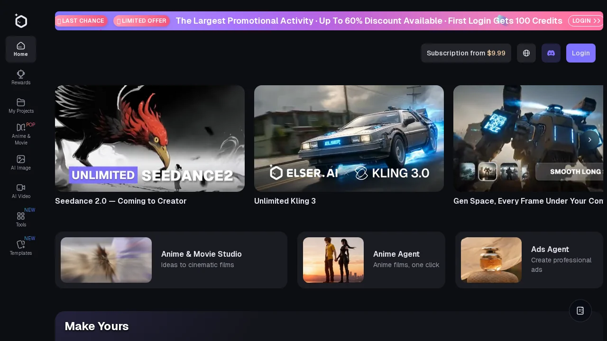607x341 pixels.
Task: Click the floating panel icon bottom-right
Action: tap(580, 311)
